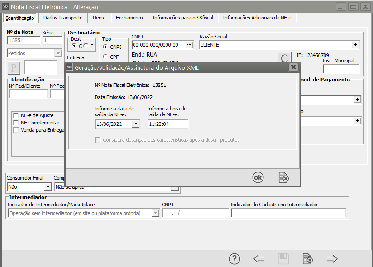Open the Razão Social plus expander
Viewport: 373px width, 267px height.
point(356,45)
